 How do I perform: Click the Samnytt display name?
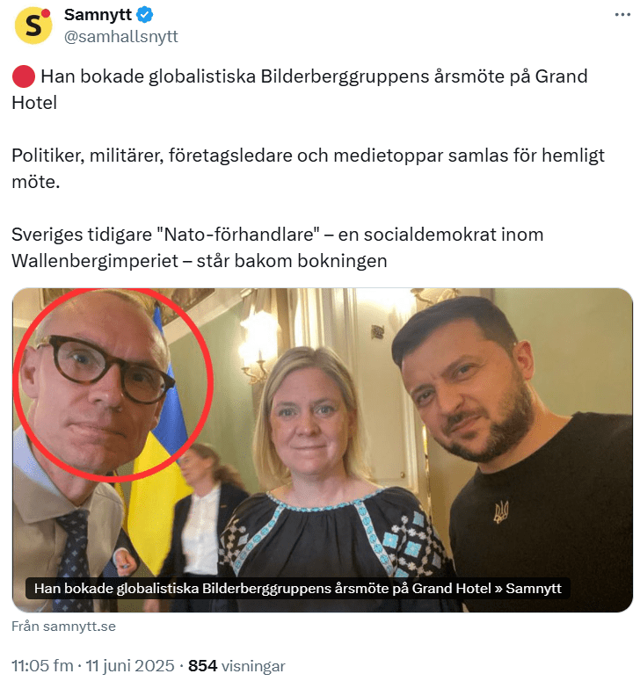coord(98,15)
